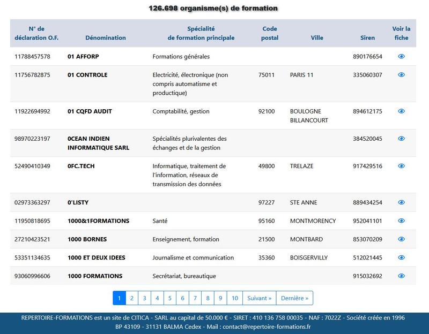This screenshot has width=429, height=334.
Task: Click the Suivant » next page button
Action: [x=260, y=298]
